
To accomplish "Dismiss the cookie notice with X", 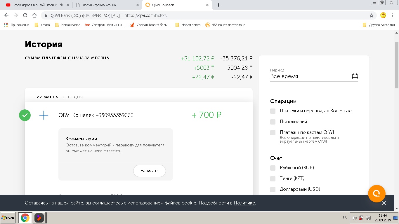I will [384, 203].
